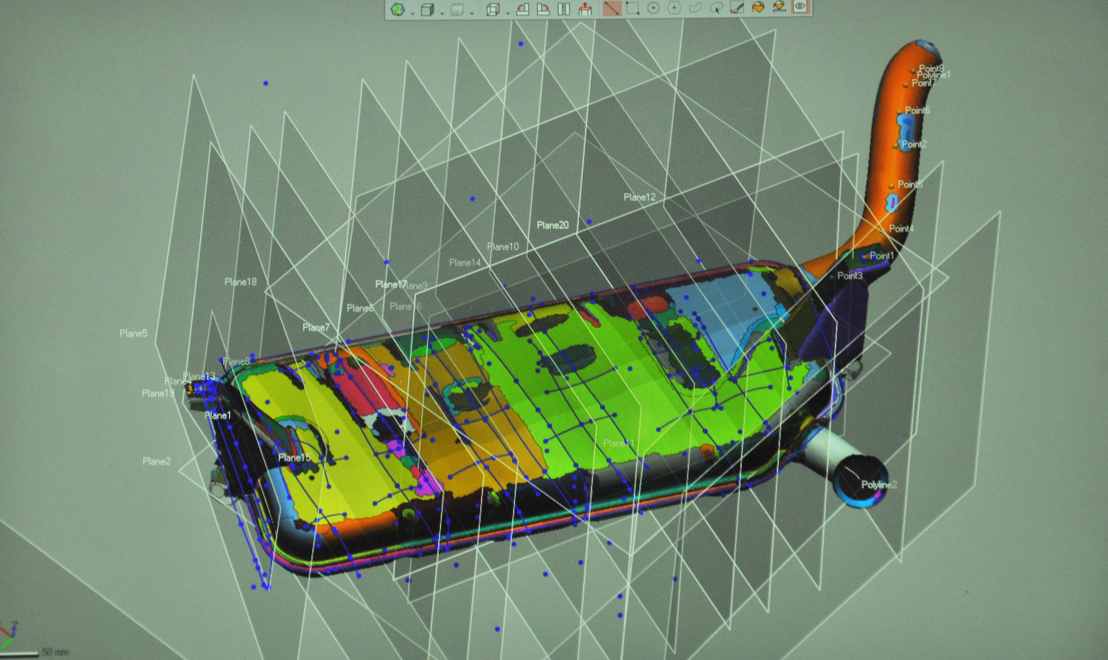Open dropdown beside wireframe viewpoint cube
This screenshot has height=660, width=1108.
[507, 13]
